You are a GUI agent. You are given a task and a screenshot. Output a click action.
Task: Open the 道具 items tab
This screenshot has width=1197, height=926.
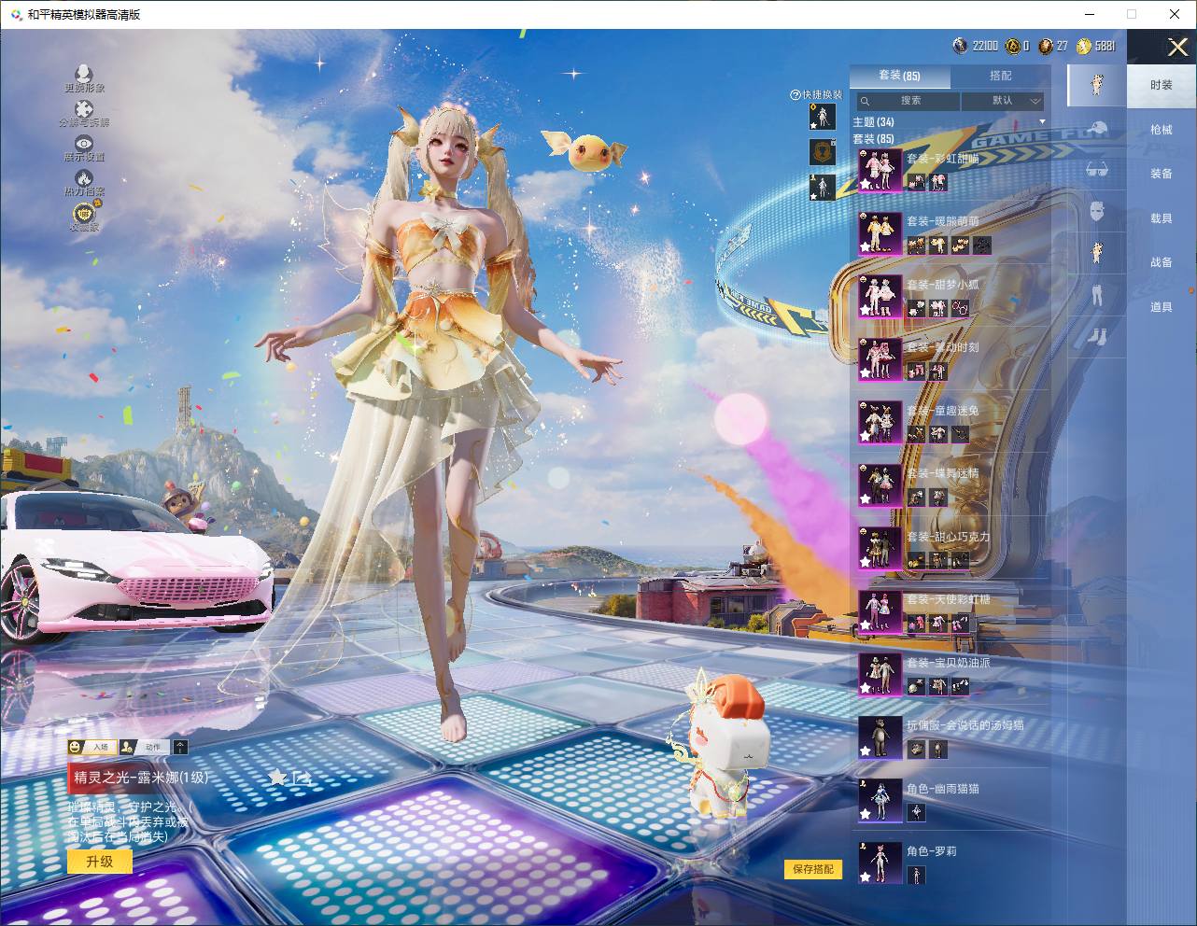click(1162, 307)
